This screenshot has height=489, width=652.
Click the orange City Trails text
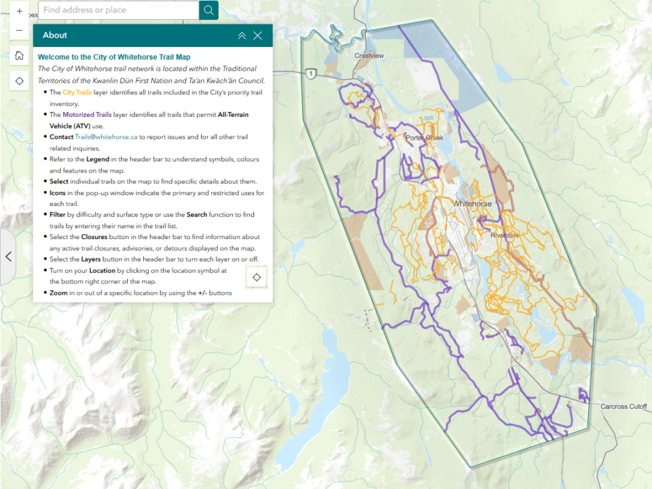(x=77, y=92)
